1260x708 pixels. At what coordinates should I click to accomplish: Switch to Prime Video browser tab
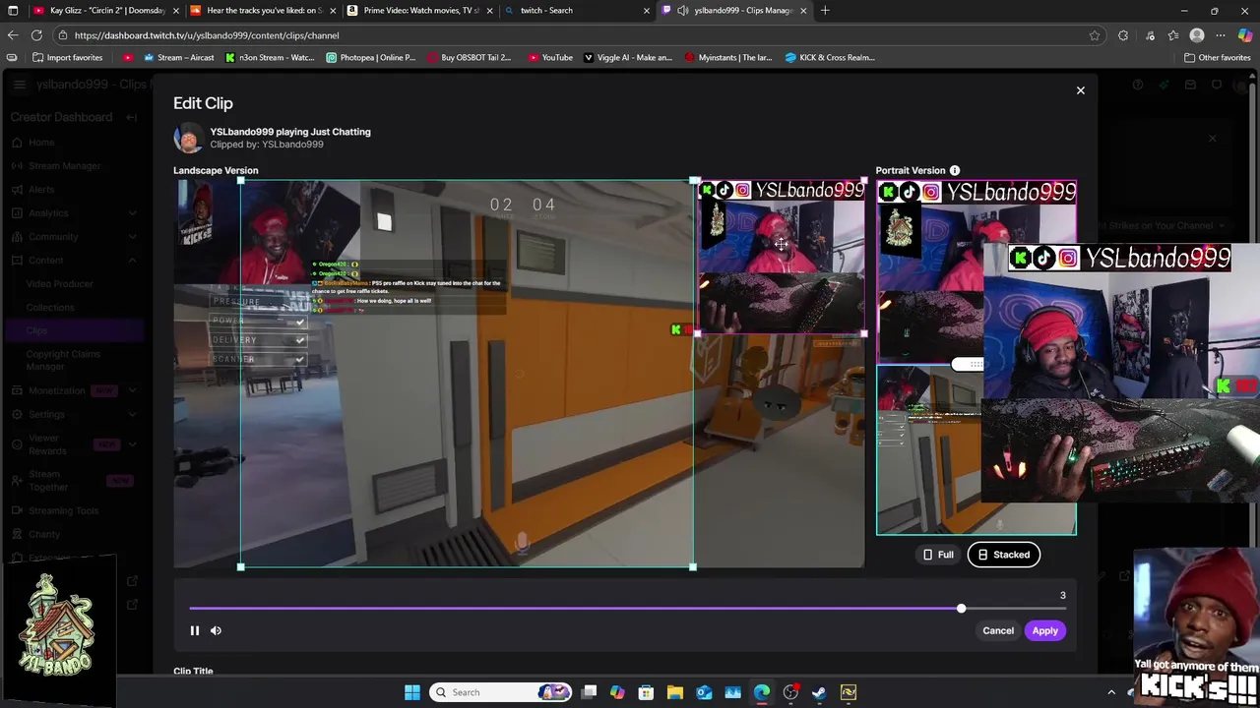point(417,11)
